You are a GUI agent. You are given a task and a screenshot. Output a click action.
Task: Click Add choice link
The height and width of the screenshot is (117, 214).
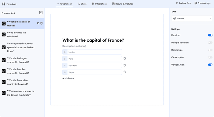pyautogui.click(x=68, y=78)
